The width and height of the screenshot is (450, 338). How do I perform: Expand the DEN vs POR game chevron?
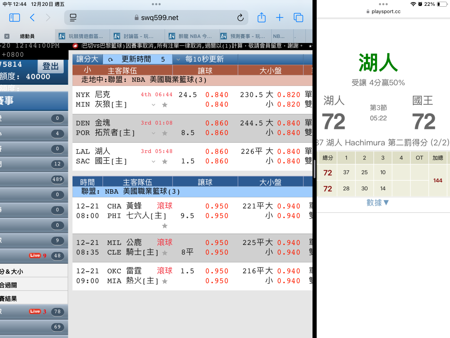click(x=153, y=133)
